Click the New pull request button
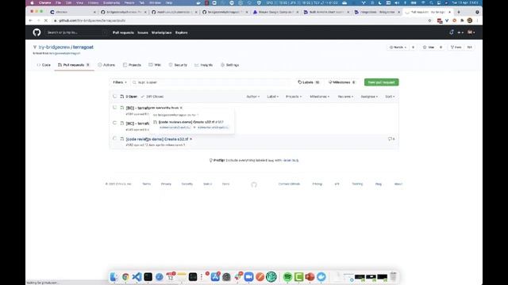This screenshot has width=508, height=285. click(x=381, y=82)
